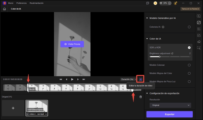Select the AI color sidebar tool

[199, 22]
